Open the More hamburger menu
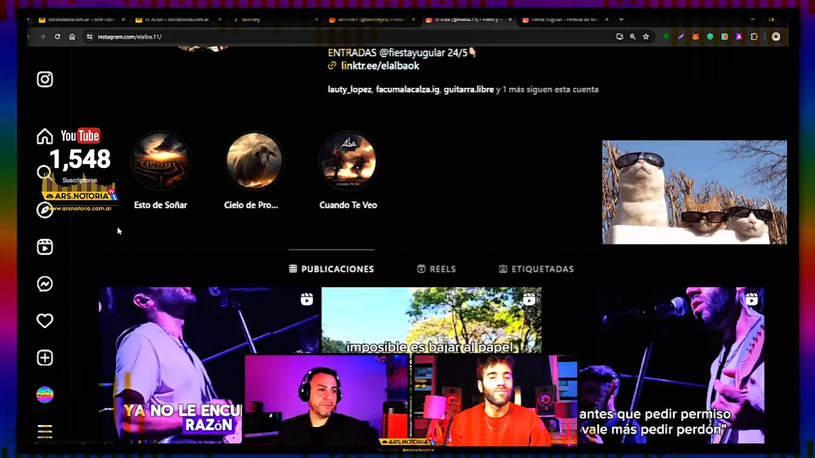 [x=45, y=431]
